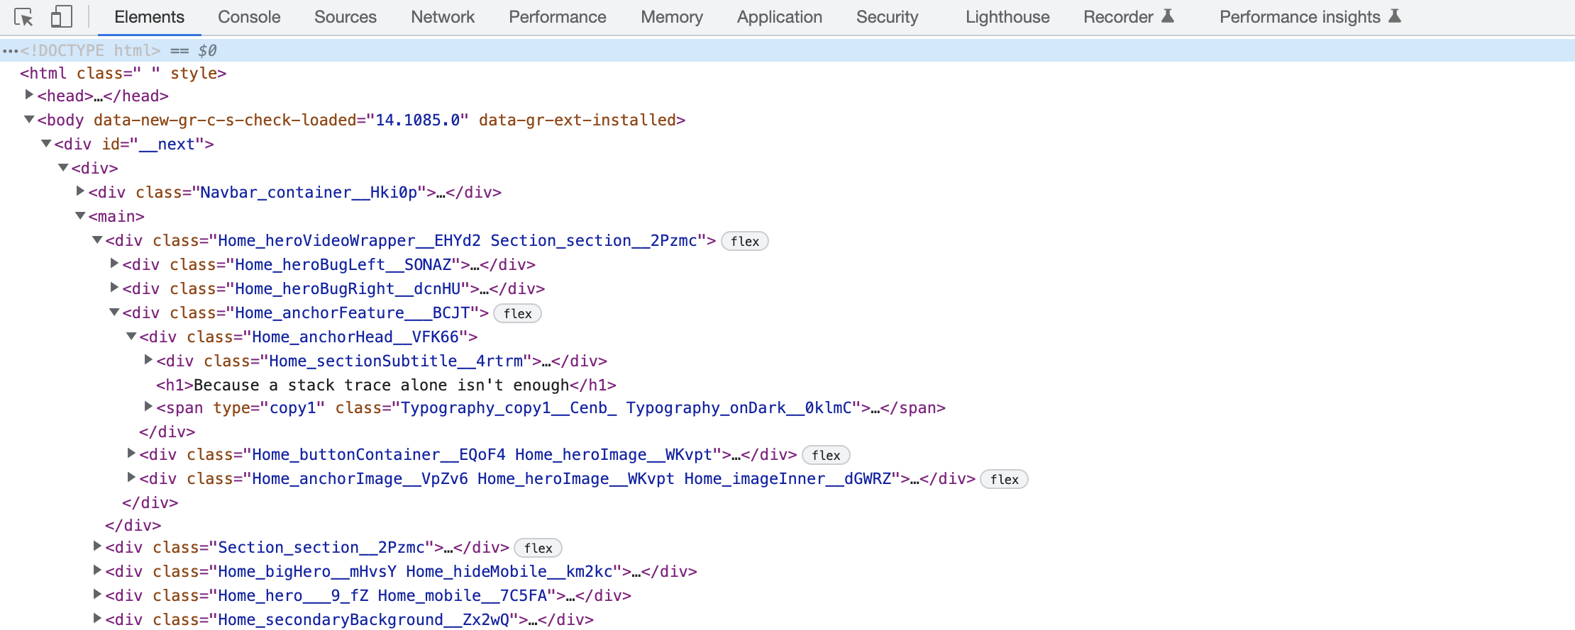Toggle flex badge on Home_anchorFeature div
Image resolution: width=1575 pixels, height=630 pixels.
click(x=517, y=313)
